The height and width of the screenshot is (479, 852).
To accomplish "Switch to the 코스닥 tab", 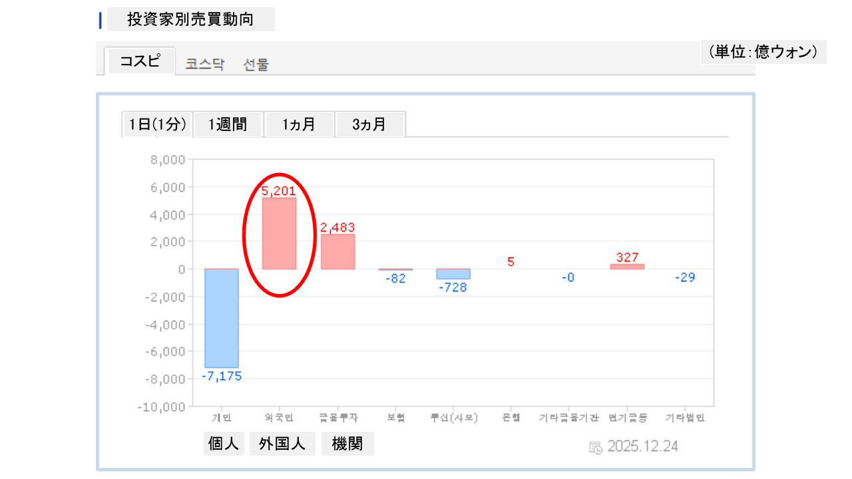I will 205,65.
